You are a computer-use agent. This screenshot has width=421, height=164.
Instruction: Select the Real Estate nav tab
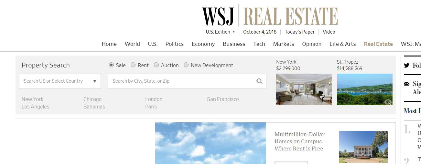coord(378,44)
